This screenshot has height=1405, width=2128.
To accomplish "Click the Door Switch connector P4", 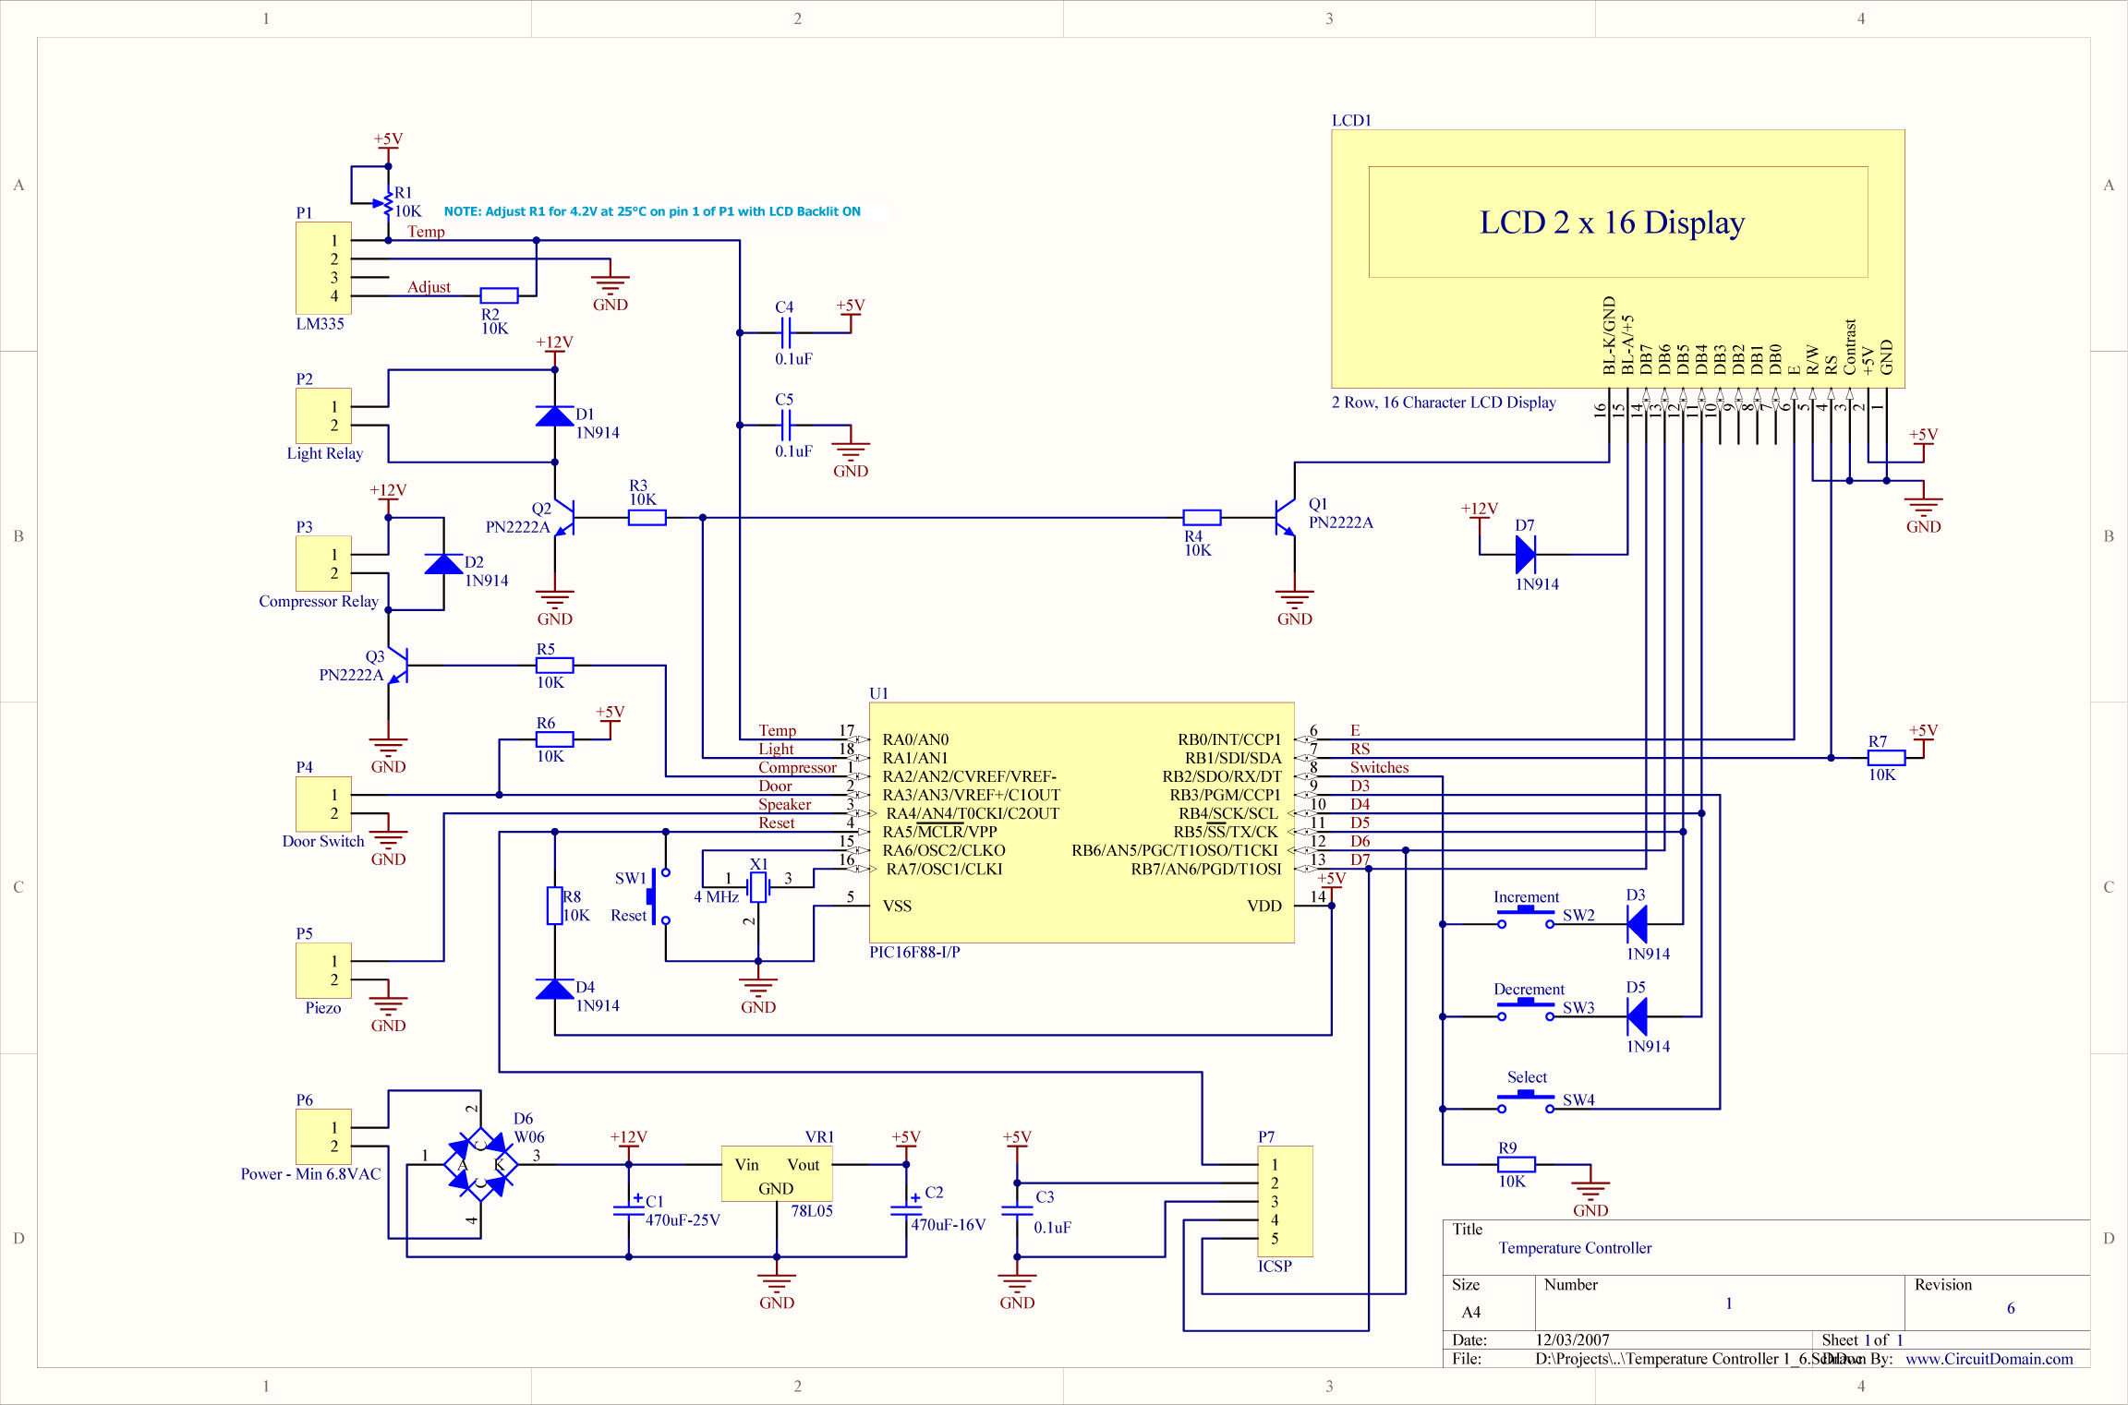I will tap(323, 803).
